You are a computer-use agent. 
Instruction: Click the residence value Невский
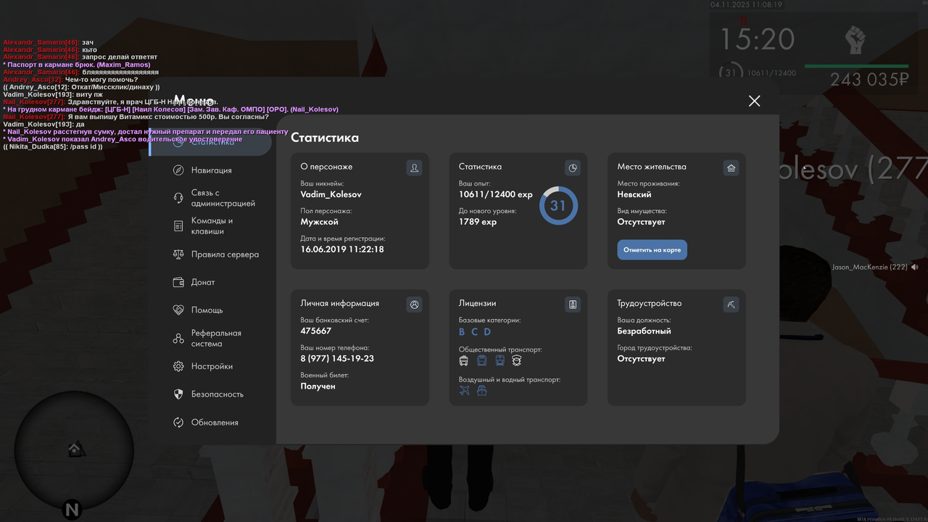pos(634,194)
